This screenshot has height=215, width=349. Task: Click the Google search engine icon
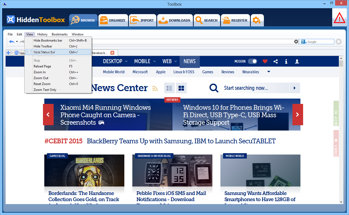point(303,42)
